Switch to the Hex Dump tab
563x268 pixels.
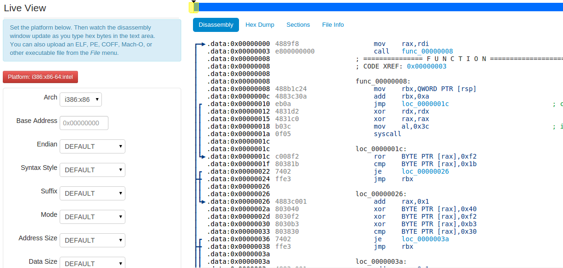pos(260,25)
